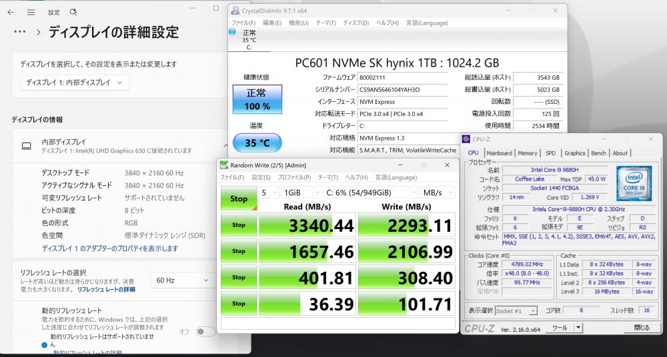Open CrystalDiskMark Profile menu
Image resolution: width=667 pixels, height=357 pixels.
click(x=294, y=178)
